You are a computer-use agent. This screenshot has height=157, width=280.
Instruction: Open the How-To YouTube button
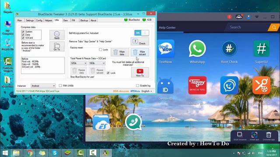140,72
